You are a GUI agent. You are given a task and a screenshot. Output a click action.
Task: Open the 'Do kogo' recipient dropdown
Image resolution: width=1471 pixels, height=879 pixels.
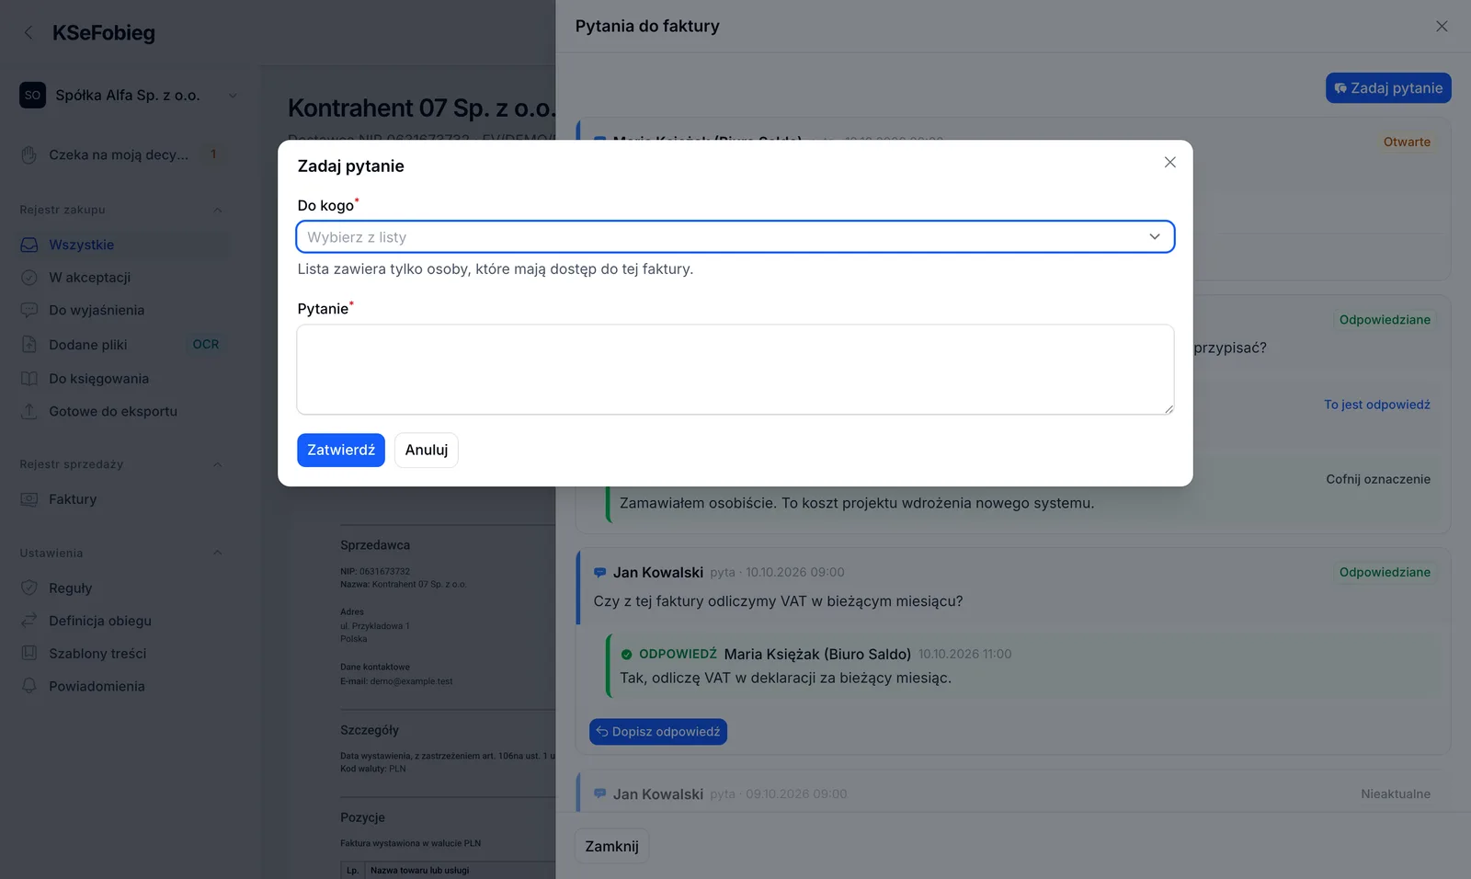point(735,236)
